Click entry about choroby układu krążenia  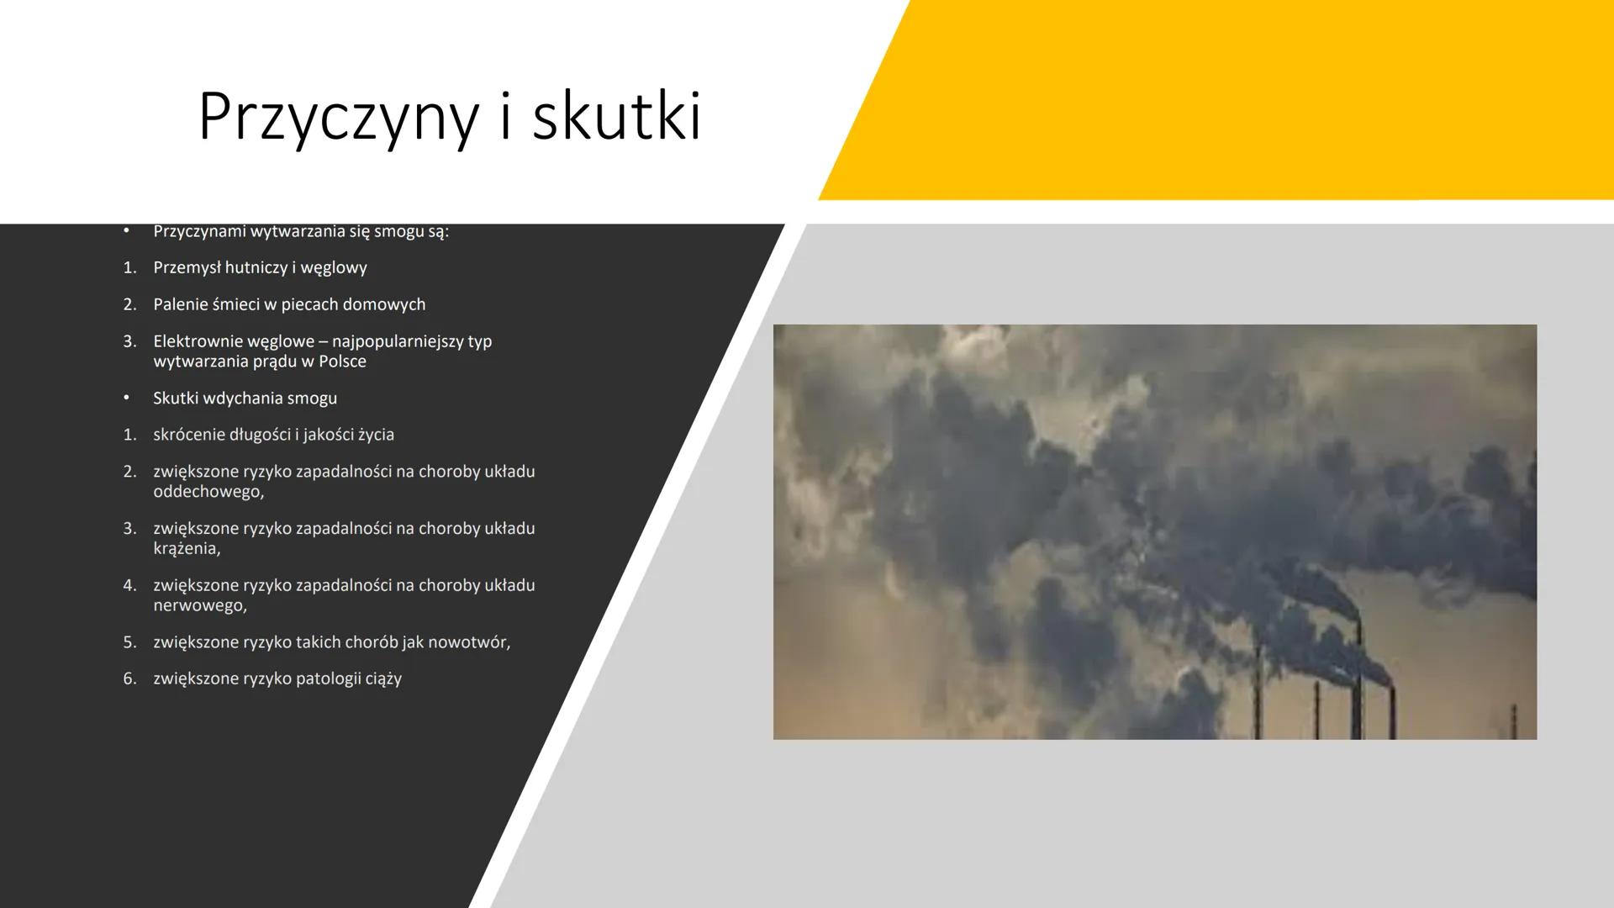(344, 538)
